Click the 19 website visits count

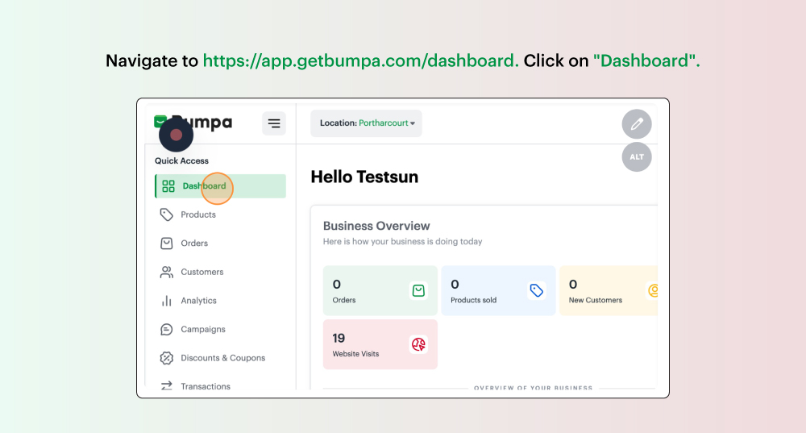[339, 338]
